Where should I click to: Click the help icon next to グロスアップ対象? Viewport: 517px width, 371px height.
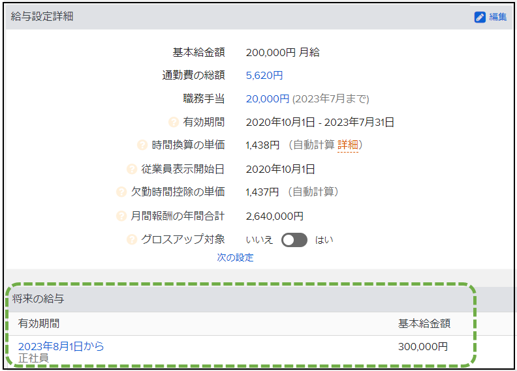(x=132, y=239)
